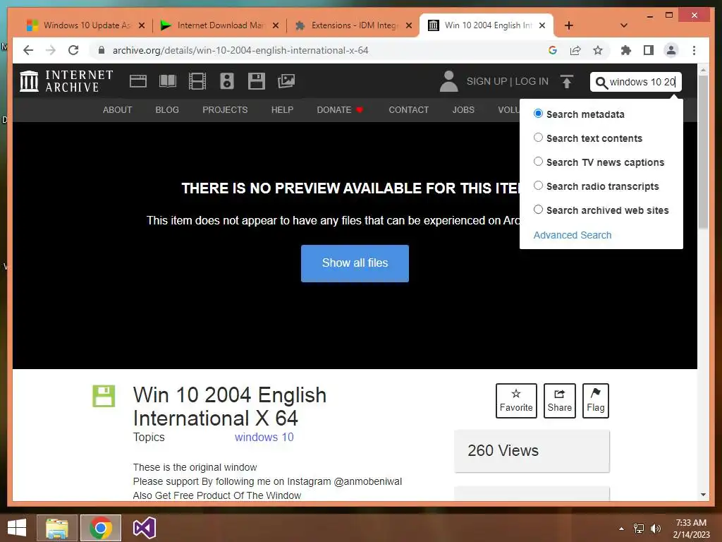Open the HELP menu item

coord(282,109)
